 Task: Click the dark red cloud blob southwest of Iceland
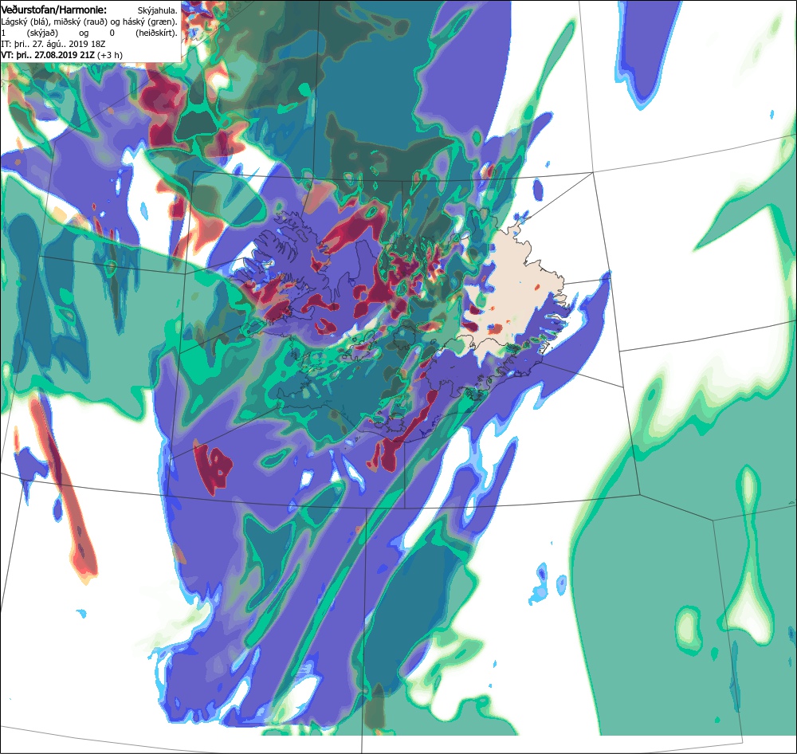pyautogui.click(x=214, y=469)
